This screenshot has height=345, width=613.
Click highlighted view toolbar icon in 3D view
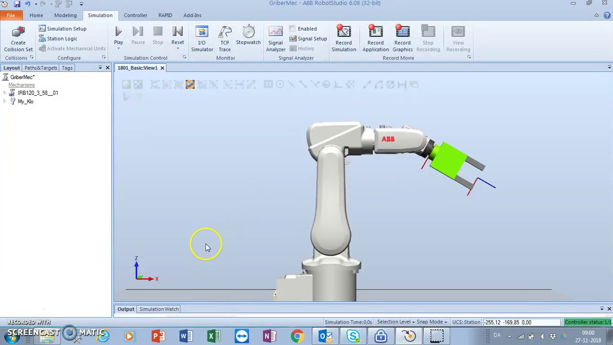tap(190, 85)
